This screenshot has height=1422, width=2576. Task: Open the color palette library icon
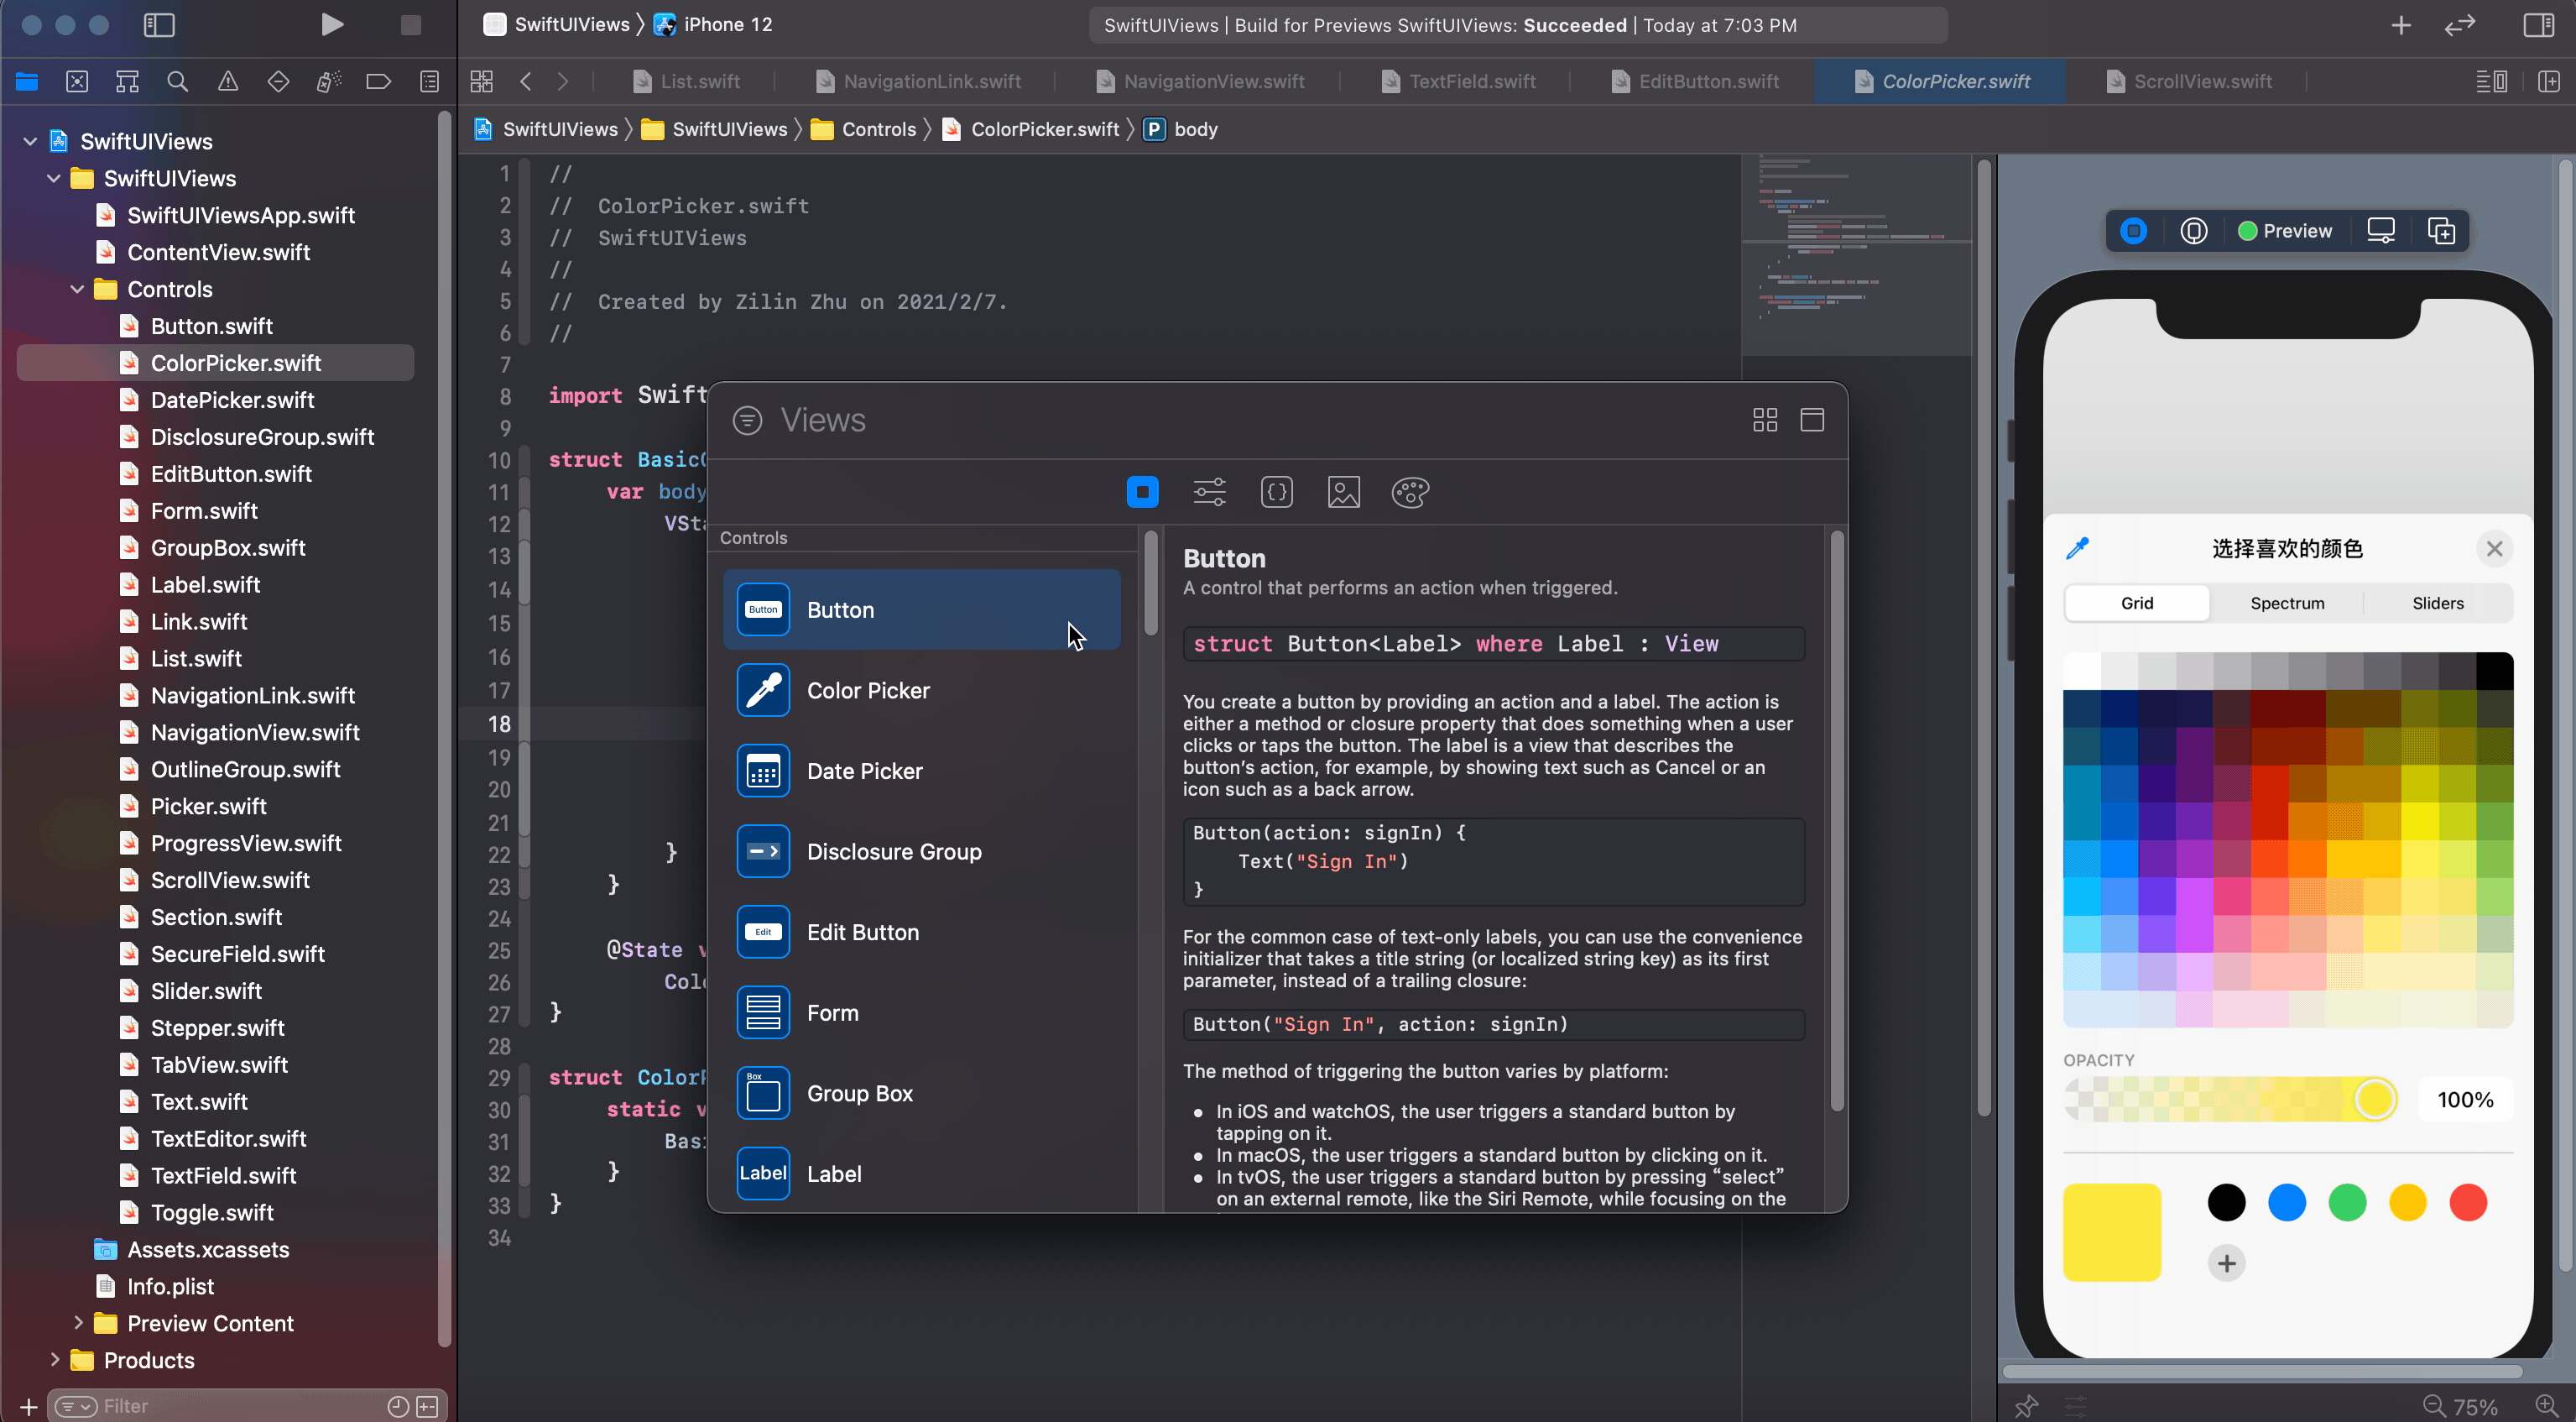coord(1410,491)
